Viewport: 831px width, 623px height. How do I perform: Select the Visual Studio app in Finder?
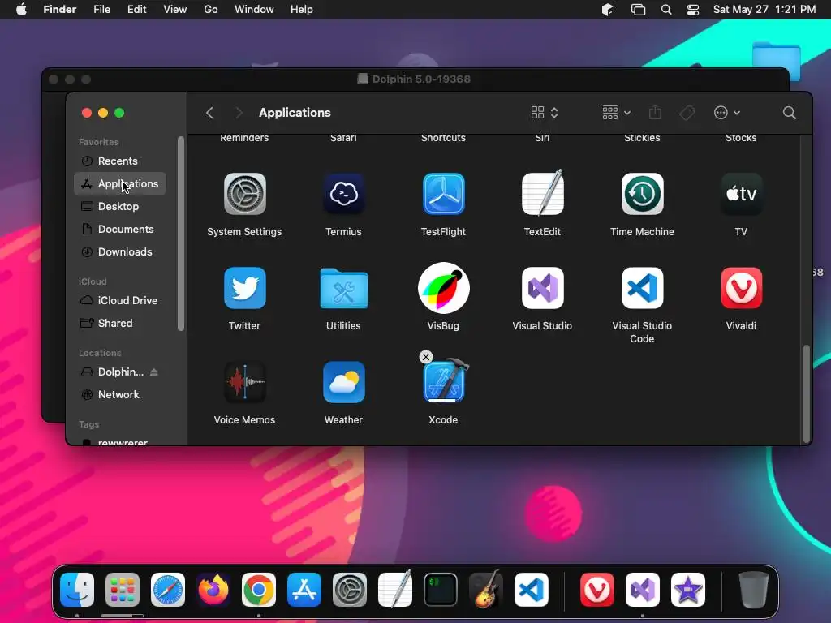pyautogui.click(x=543, y=288)
